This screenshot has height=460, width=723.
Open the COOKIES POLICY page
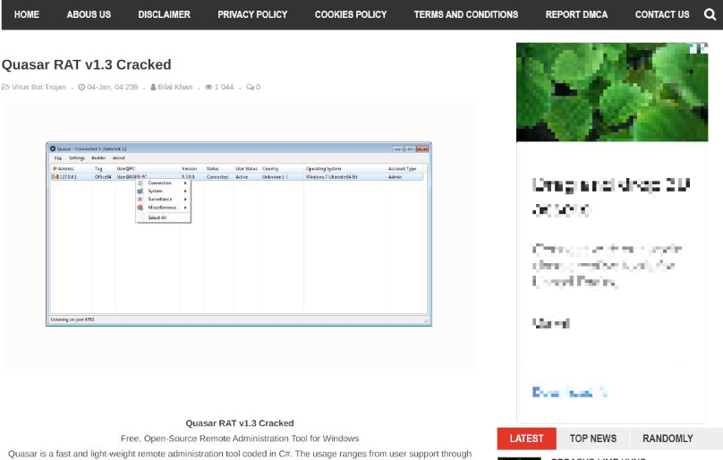point(351,14)
